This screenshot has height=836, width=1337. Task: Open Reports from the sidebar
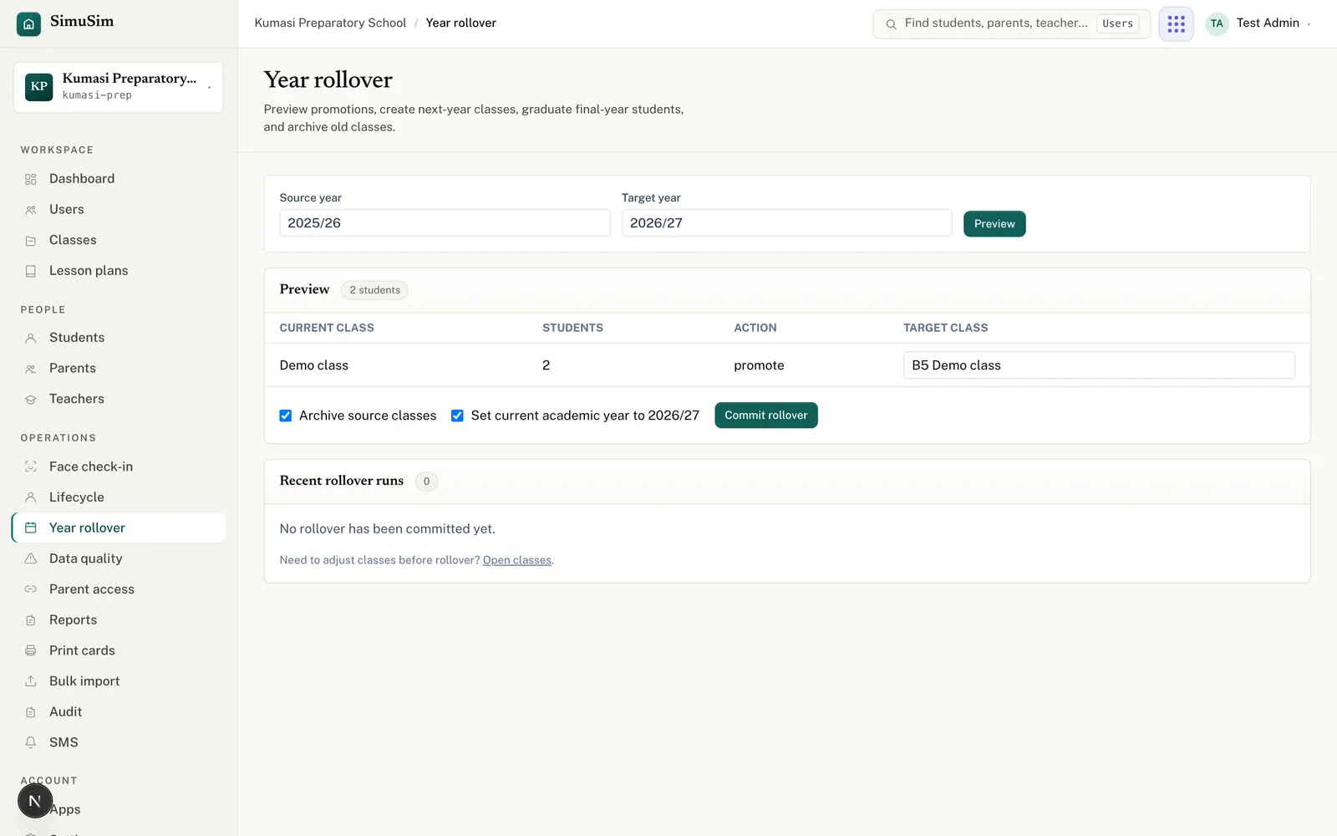pyautogui.click(x=118, y=620)
